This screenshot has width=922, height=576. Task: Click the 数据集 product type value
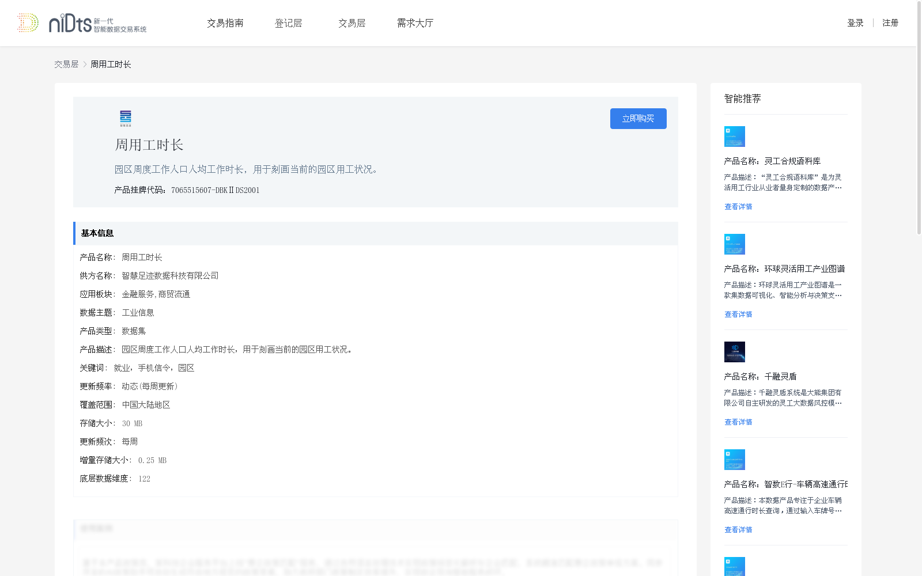click(134, 331)
